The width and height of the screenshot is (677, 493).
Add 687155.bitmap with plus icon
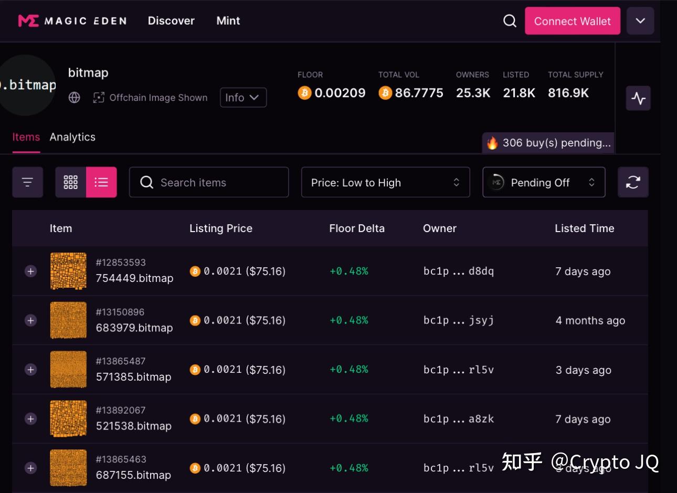pyautogui.click(x=31, y=468)
